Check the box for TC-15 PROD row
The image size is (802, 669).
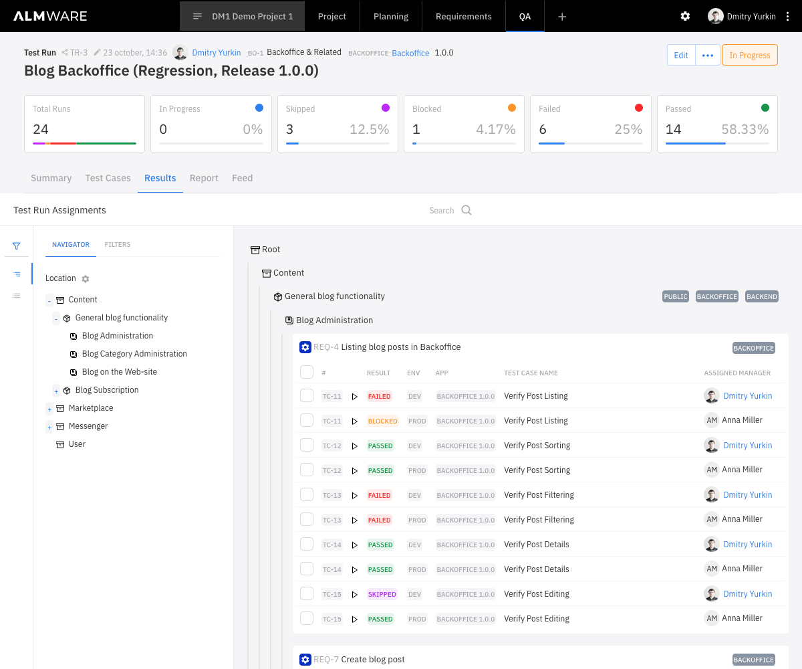[307, 618]
